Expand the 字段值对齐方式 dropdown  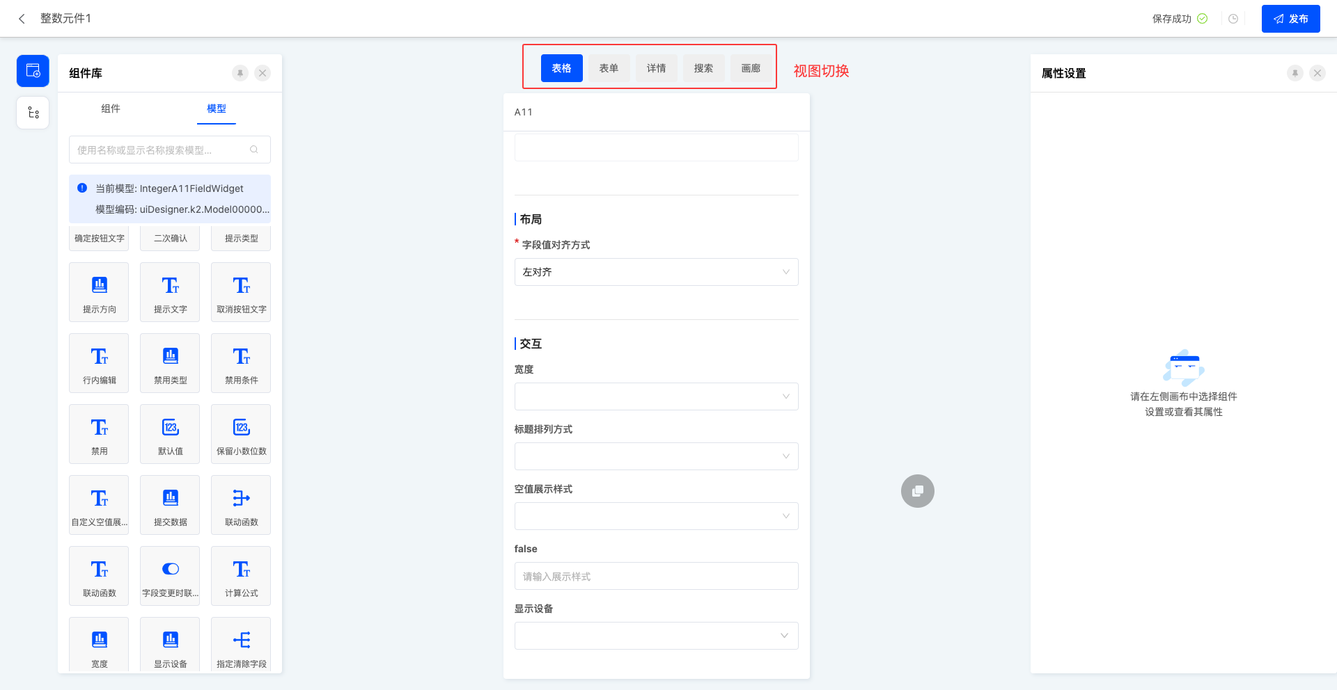(656, 272)
